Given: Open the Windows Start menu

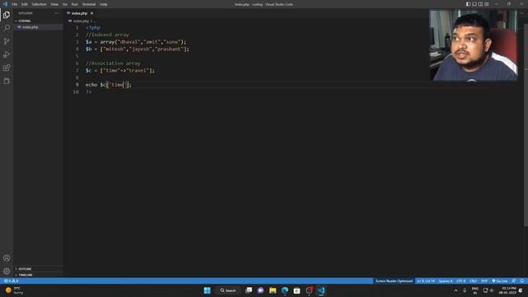Looking at the screenshot, I should [x=207, y=290].
